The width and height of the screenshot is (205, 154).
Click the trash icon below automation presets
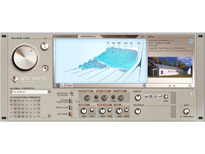(50, 116)
